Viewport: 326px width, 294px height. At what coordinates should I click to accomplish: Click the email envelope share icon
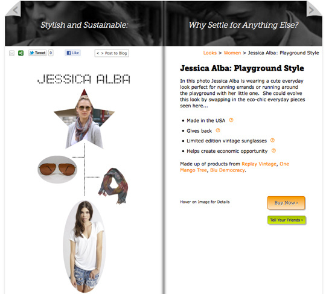pyautogui.click(x=12, y=53)
